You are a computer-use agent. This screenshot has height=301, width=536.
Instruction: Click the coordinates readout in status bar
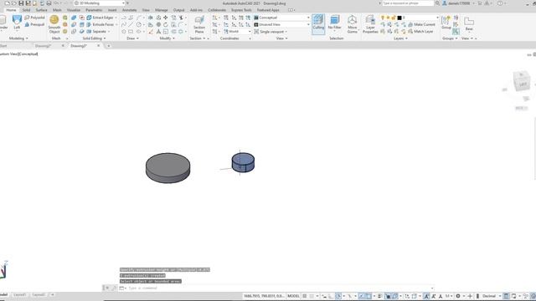264,296
